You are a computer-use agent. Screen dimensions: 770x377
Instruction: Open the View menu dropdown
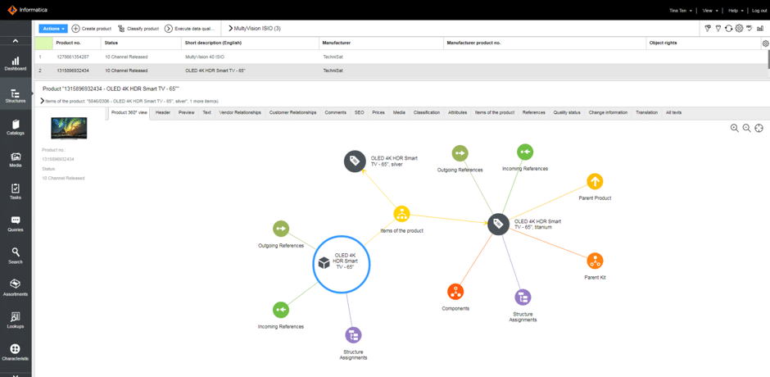tap(710, 11)
